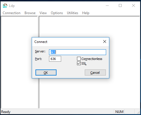
Task: Confirm connection with OK button
Action: [46, 73]
